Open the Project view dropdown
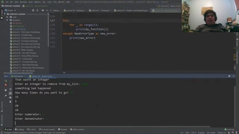 click(x=10, y=10)
